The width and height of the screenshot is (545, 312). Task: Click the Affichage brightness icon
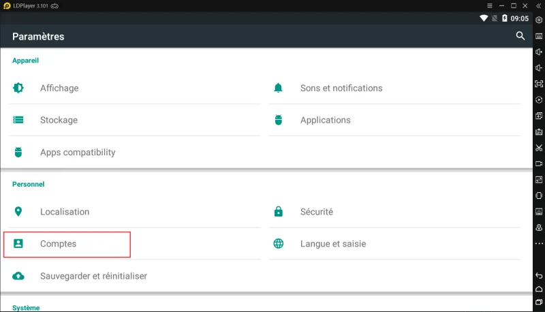pyautogui.click(x=18, y=88)
